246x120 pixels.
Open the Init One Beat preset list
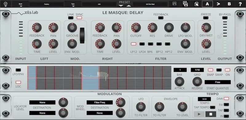[150, 4]
